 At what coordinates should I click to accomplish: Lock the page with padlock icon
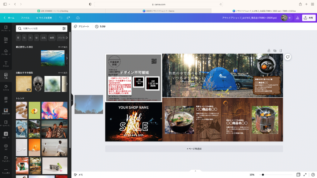(269, 51)
